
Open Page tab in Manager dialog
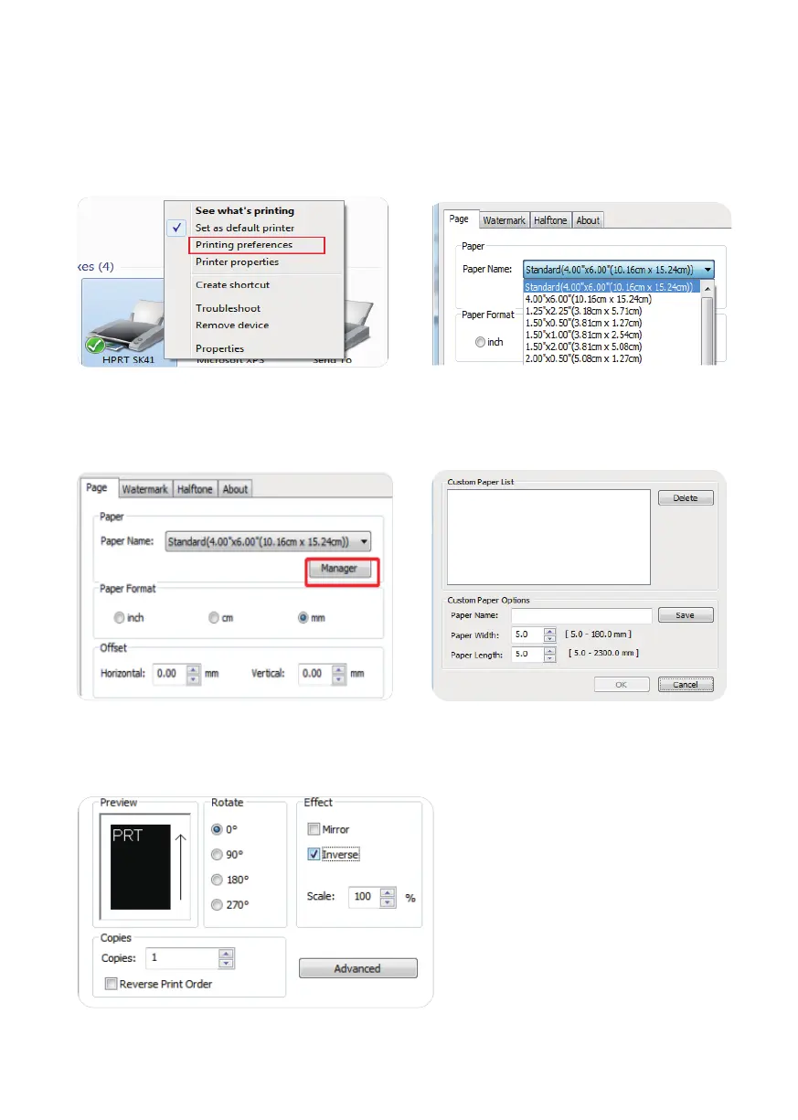[98, 487]
